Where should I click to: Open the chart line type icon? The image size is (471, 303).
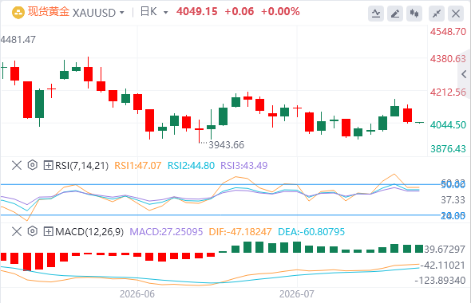(376, 14)
